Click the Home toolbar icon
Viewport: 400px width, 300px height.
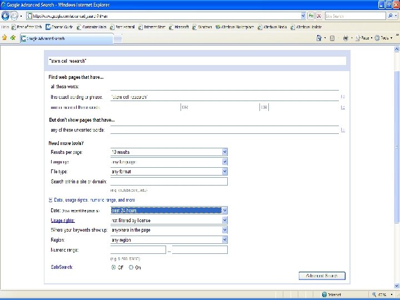[x=319, y=38]
